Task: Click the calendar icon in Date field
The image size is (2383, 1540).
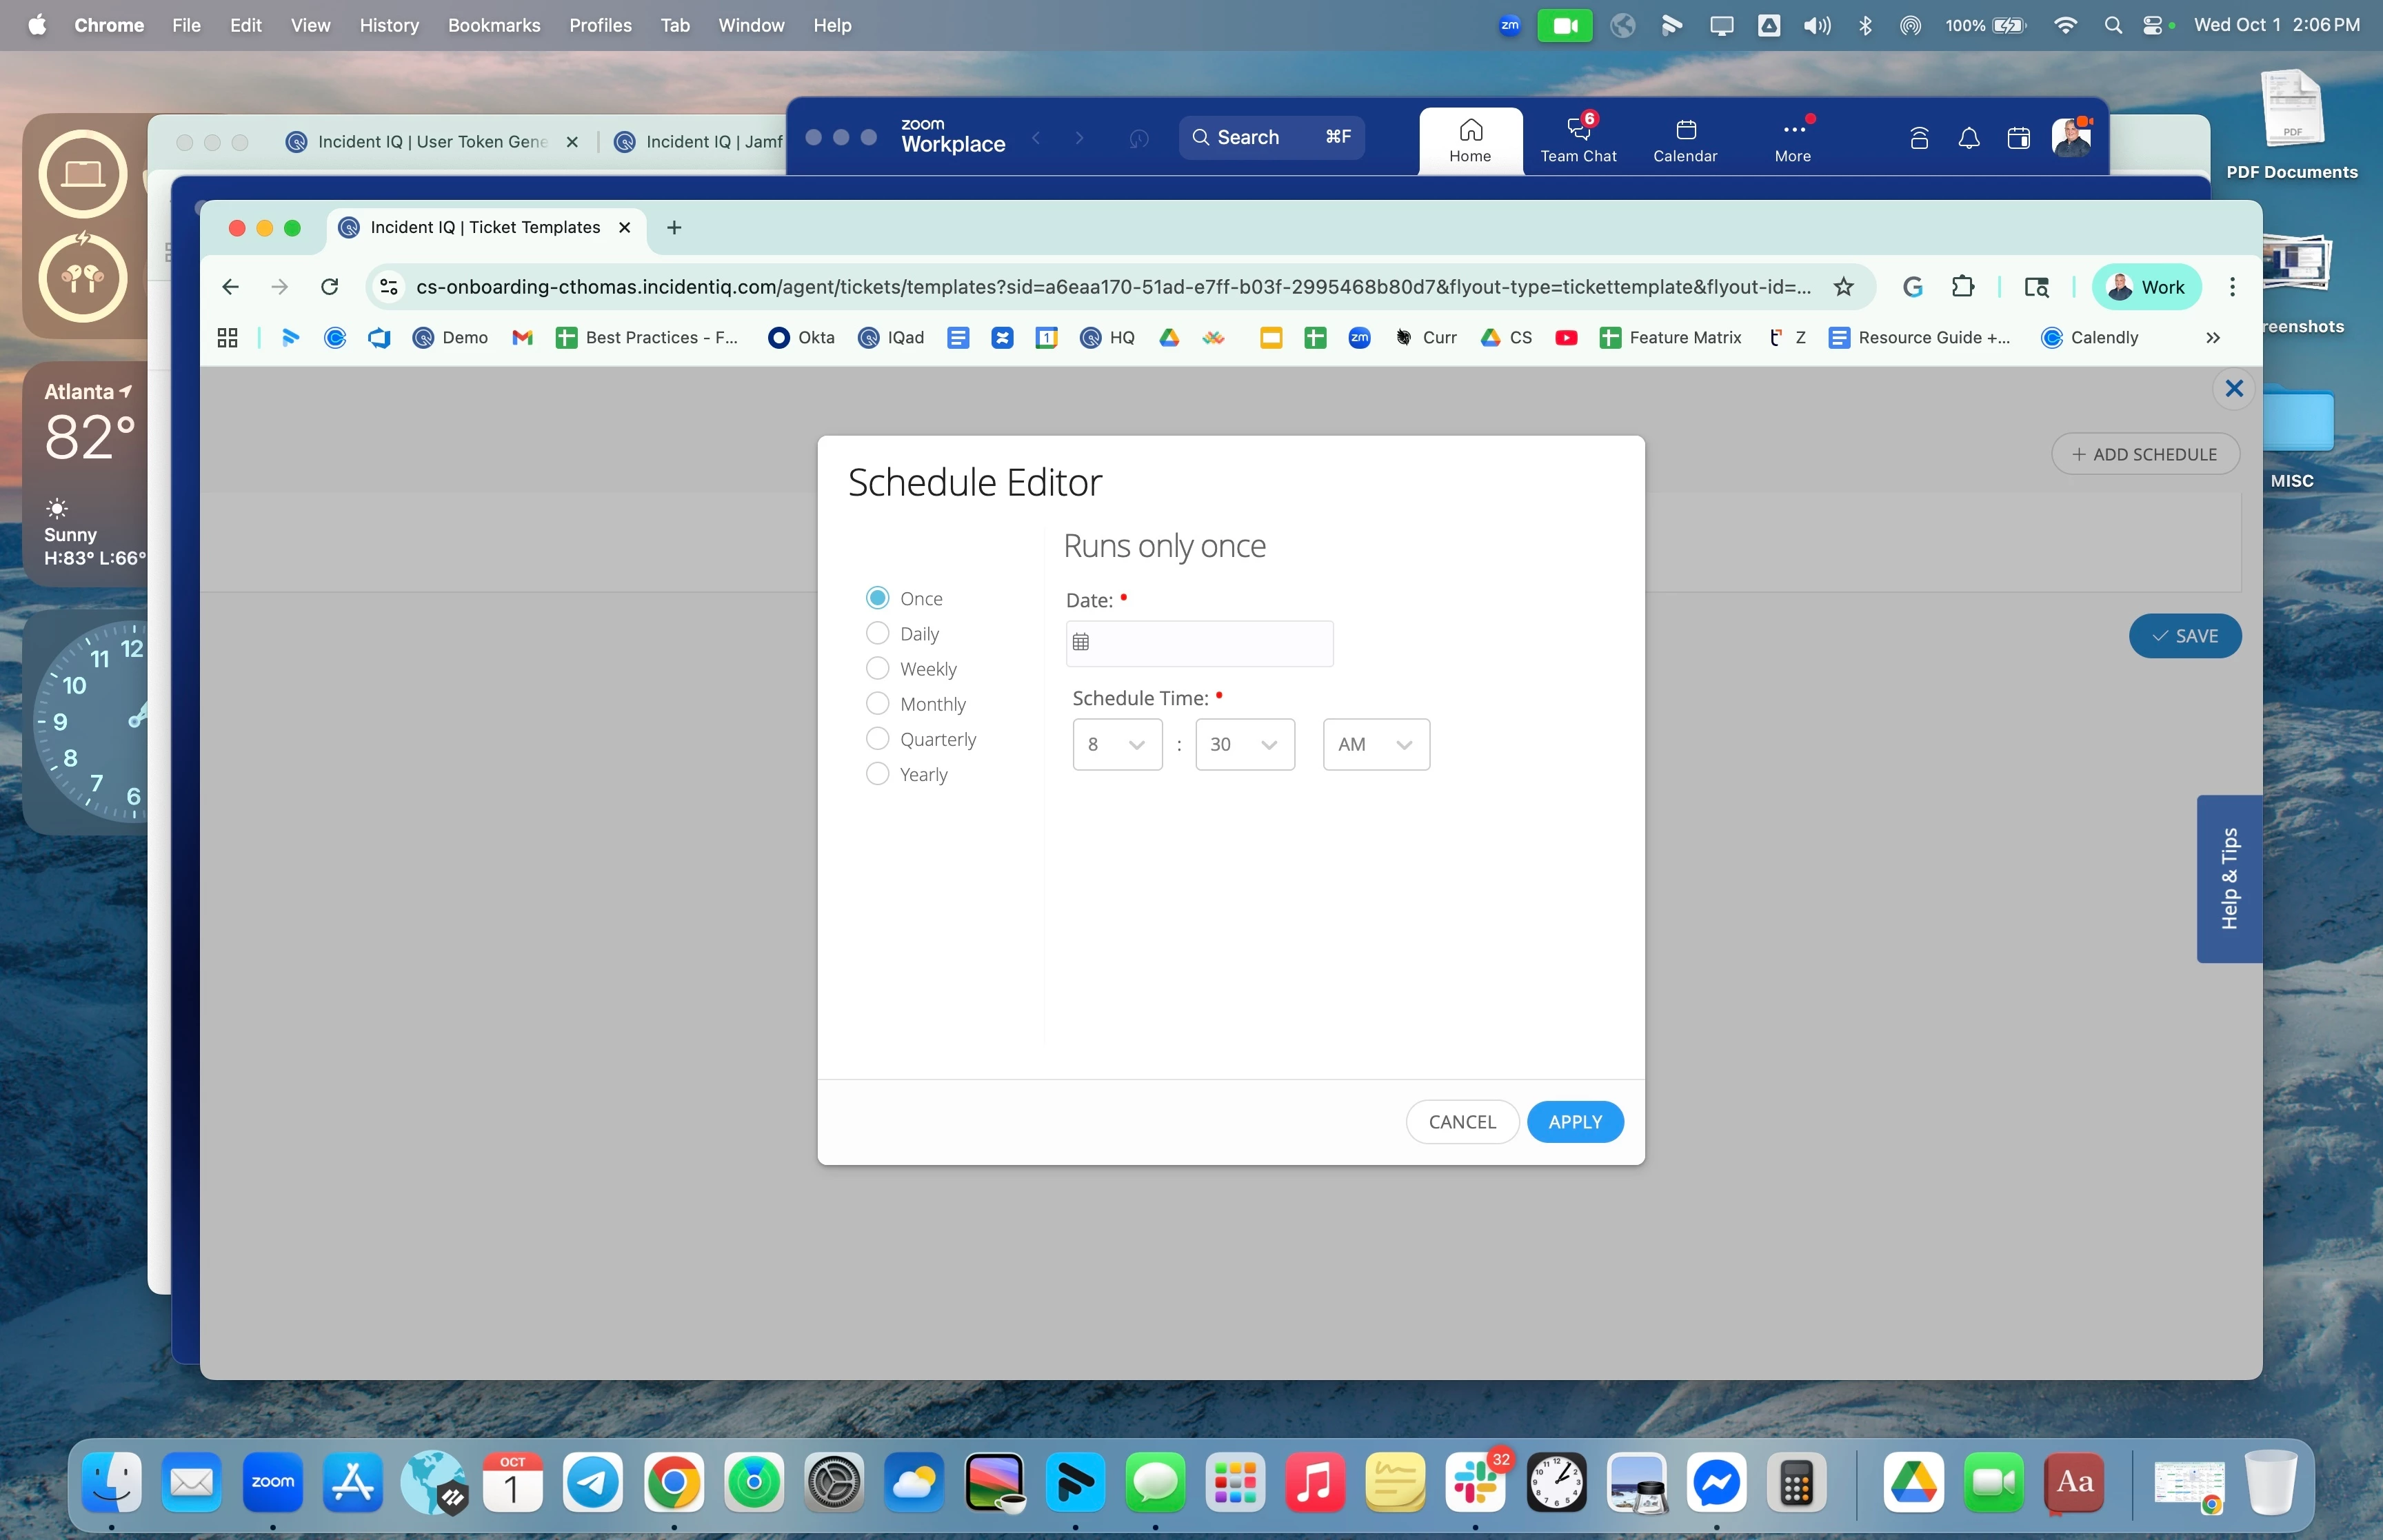Action: (x=1081, y=642)
